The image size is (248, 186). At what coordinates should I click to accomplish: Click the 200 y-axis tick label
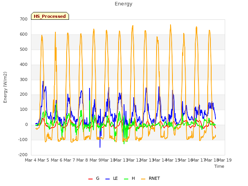pos(24,95)
